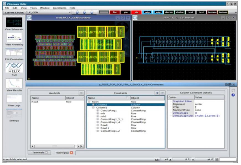
Task: Click the icon above the help question mark
Action: click(233, 91)
